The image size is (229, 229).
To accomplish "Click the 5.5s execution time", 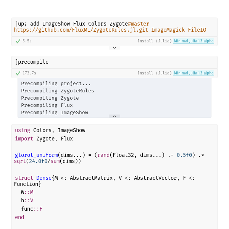I will [x=27, y=41].
